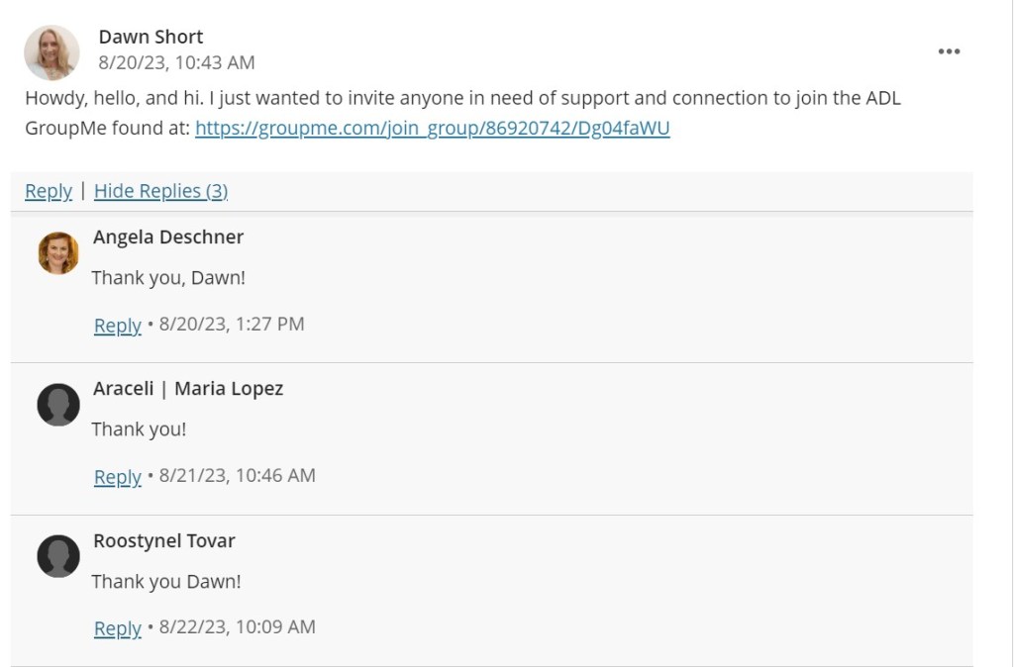Click Roostynel Tovar's default avatar icon
Screen dimensions: 1014x667
(x=58, y=556)
